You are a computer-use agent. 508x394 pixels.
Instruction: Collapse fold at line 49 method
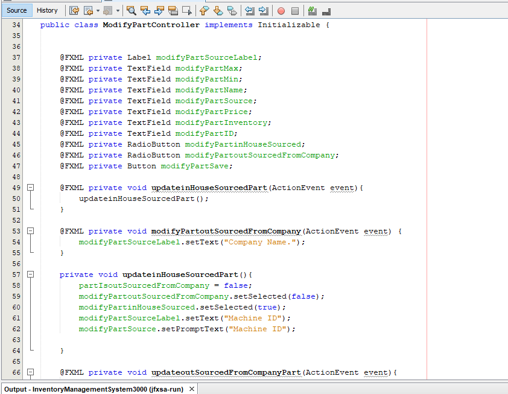point(30,187)
